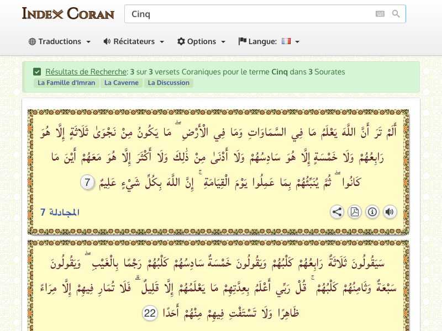Open the Résultats de Recherche link
This screenshot has width=442, height=331.
point(86,72)
